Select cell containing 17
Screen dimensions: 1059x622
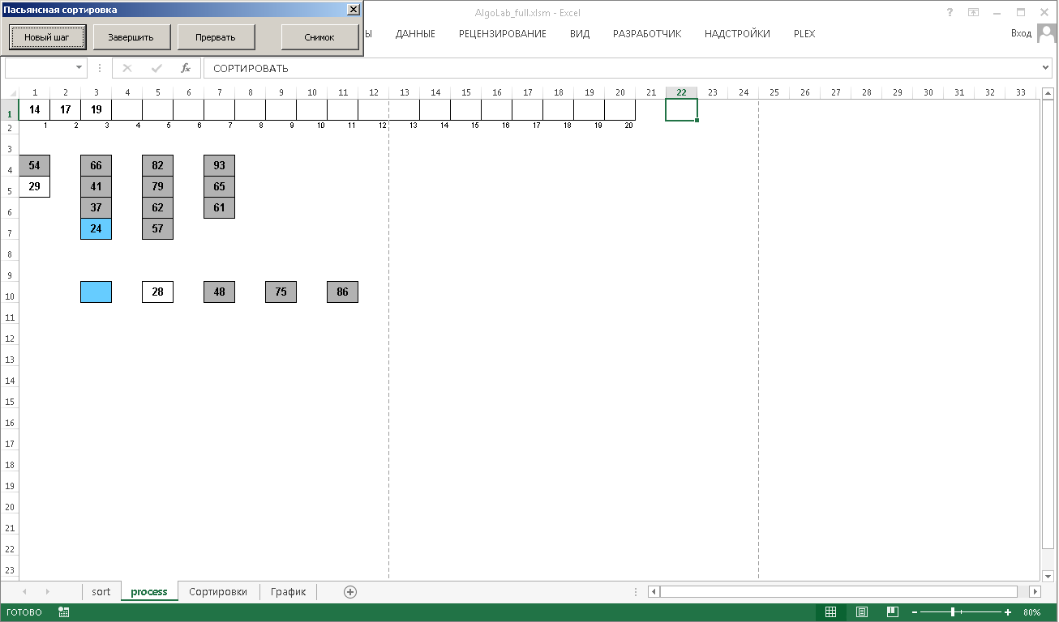[65, 109]
